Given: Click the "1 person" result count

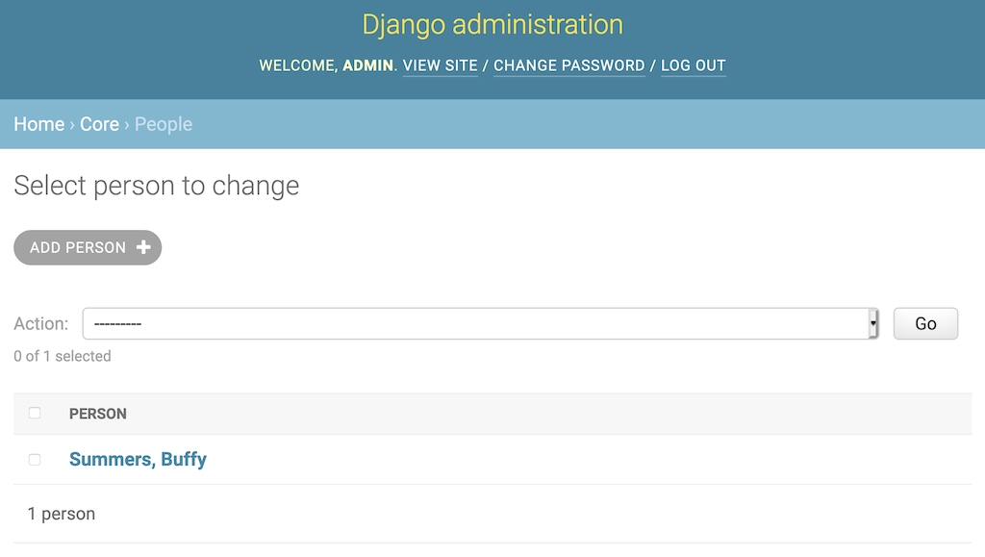Looking at the screenshot, I should tap(62, 514).
